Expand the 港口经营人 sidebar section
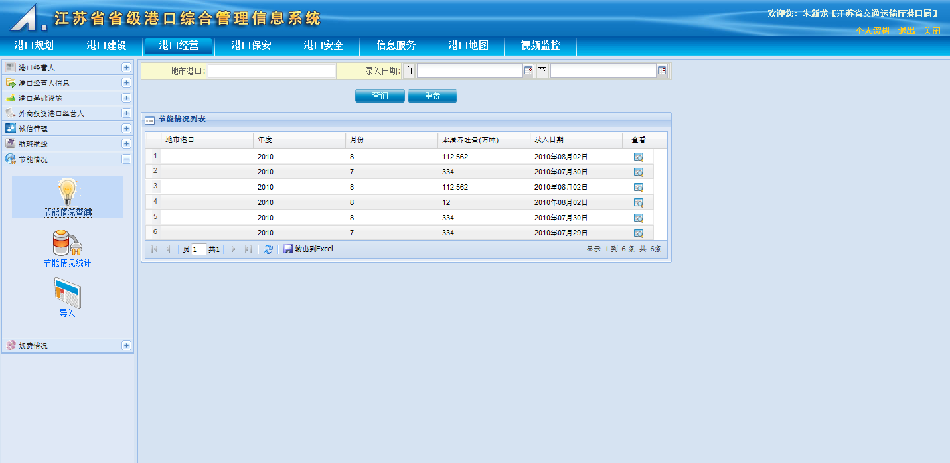Screen dimensions: 950x463 click(x=126, y=68)
